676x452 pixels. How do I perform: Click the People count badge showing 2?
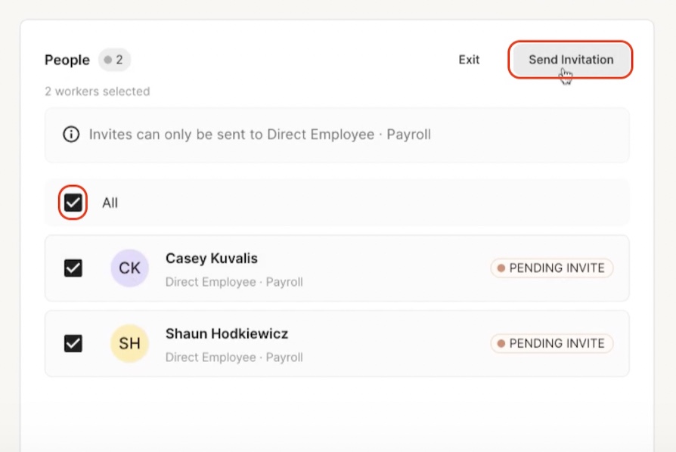coord(114,60)
